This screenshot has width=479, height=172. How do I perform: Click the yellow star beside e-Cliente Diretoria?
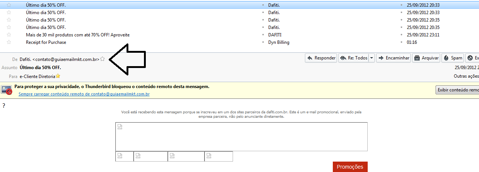[x=58, y=76]
